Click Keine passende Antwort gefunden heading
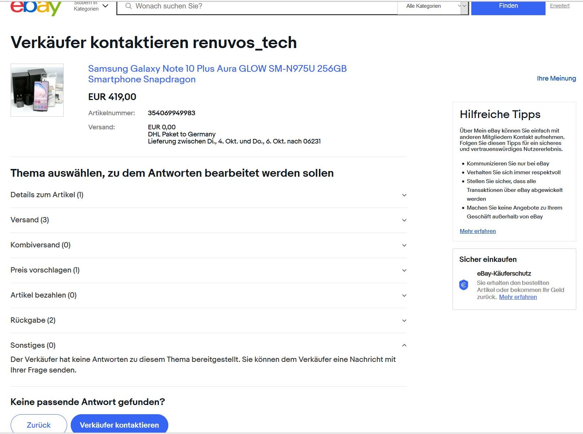The width and height of the screenshot is (583, 434). [x=88, y=402]
